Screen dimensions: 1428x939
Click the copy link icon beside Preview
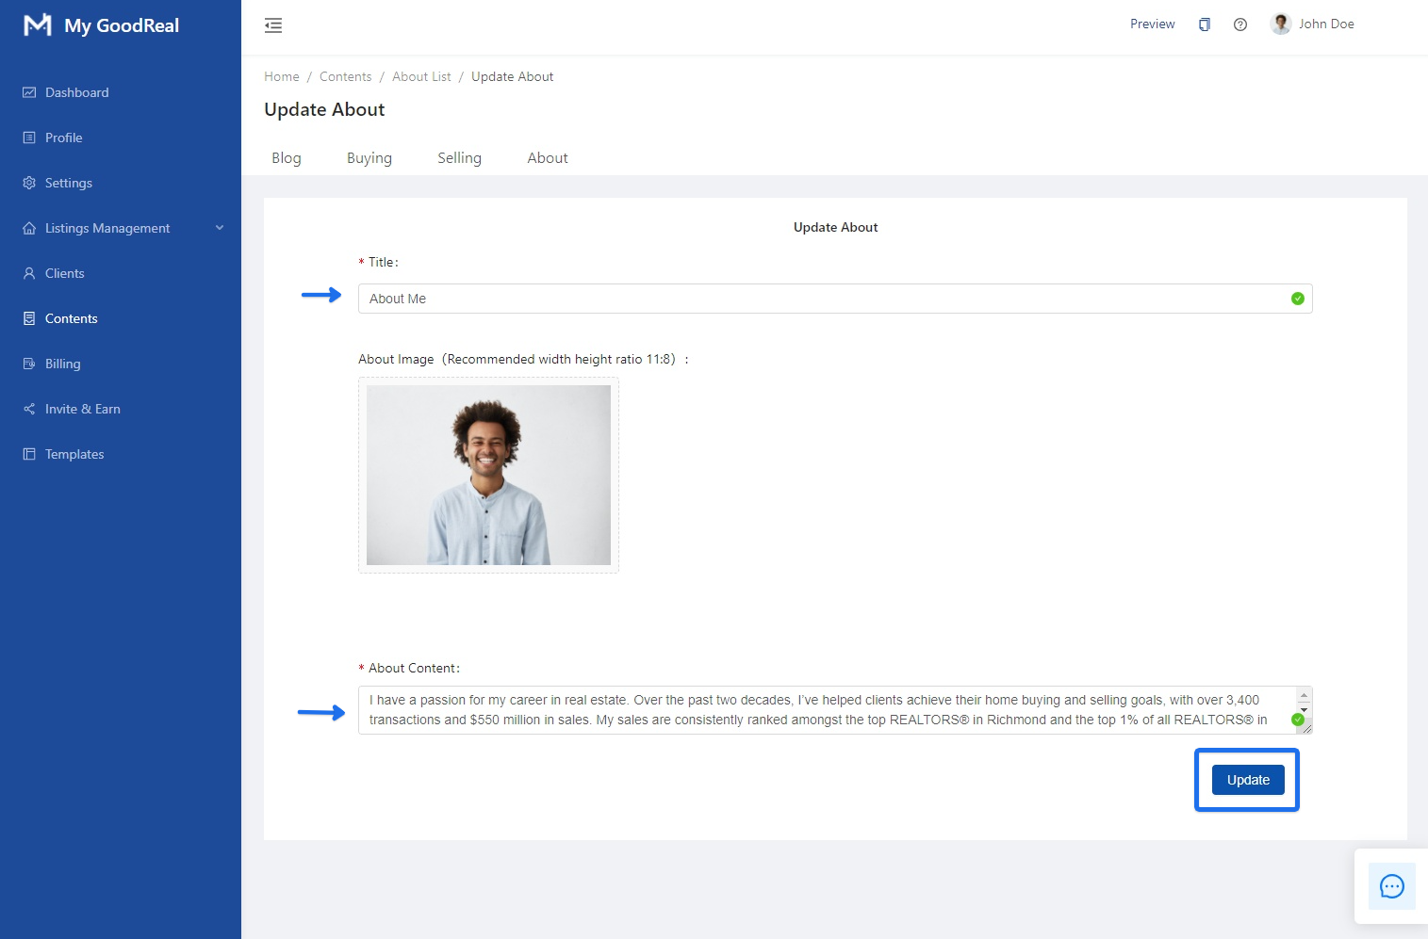coord(1204,24)
